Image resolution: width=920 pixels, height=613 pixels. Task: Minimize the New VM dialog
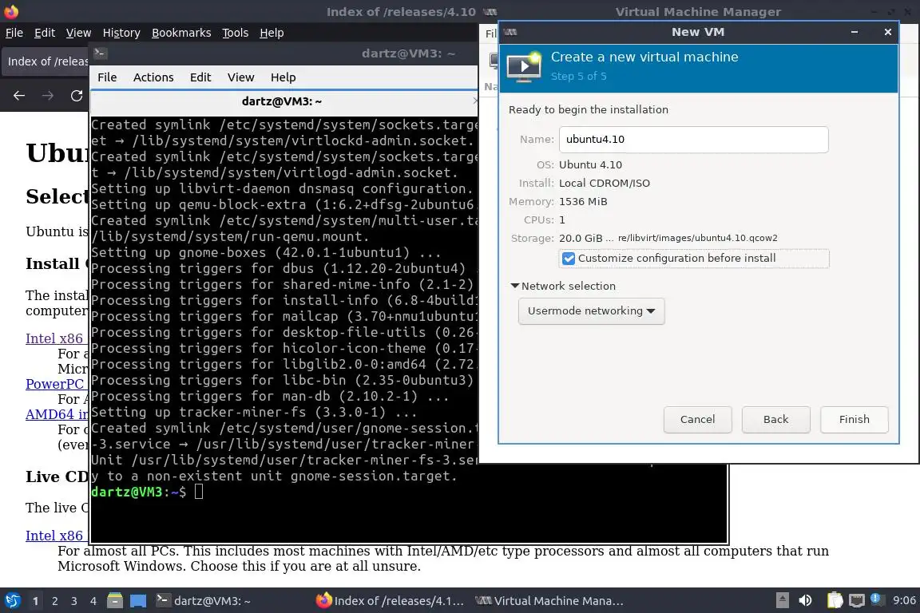click(855, 32)
